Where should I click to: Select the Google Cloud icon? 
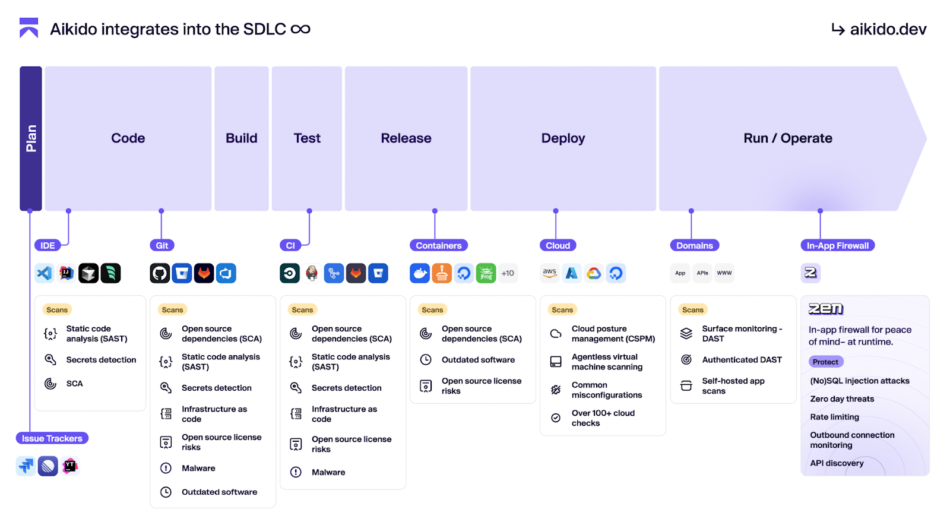pyautogui.click(x=594, y=273)
